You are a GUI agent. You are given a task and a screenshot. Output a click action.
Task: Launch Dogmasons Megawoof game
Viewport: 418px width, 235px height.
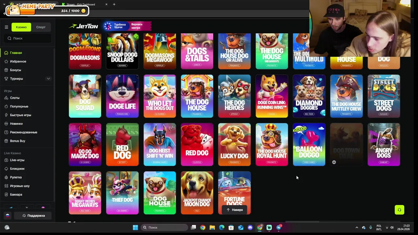(x=160, y=51)
